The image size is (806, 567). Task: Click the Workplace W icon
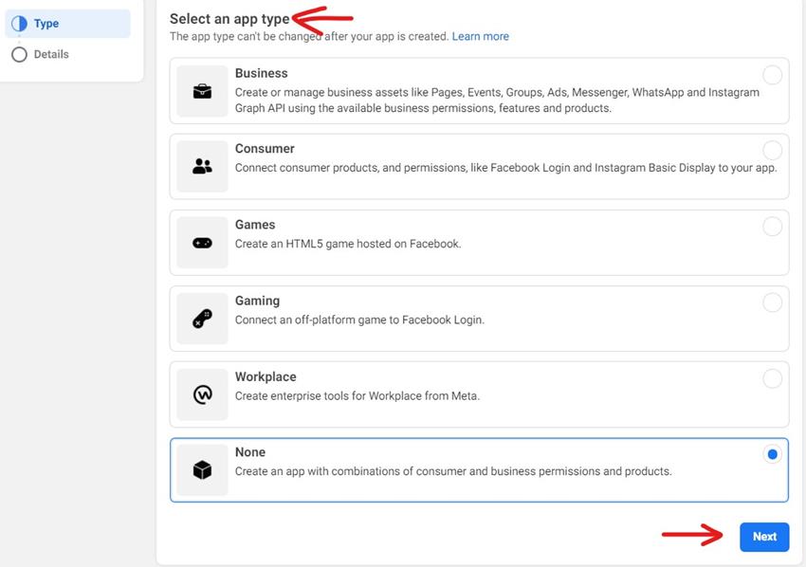(x=202, y=393)
